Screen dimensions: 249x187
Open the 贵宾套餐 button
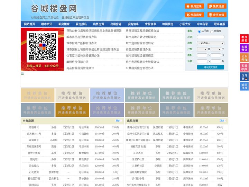pos(194,15)
